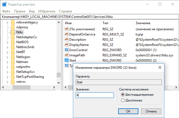Click the netprofm folder icon
The height and width of the screenshot is (118, 179).
[13, 67]
